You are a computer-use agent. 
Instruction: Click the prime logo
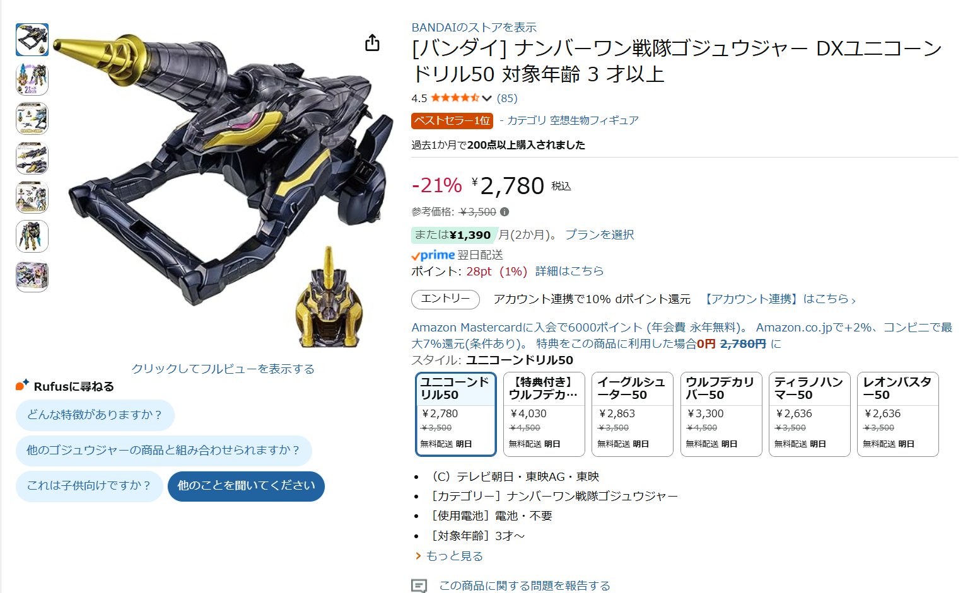(x=433, y=255)
